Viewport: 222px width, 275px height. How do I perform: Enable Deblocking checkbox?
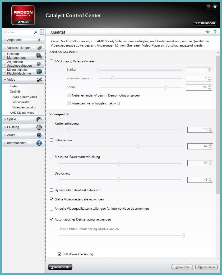(x=52, y=173)
